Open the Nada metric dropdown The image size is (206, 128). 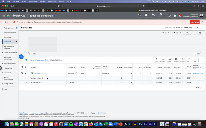(177, 33)
